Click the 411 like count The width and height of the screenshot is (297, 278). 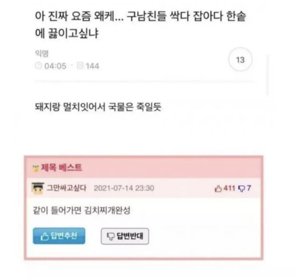coord(229,188)
